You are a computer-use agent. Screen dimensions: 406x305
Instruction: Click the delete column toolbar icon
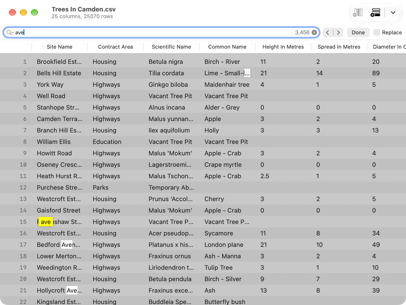point(358,12)
